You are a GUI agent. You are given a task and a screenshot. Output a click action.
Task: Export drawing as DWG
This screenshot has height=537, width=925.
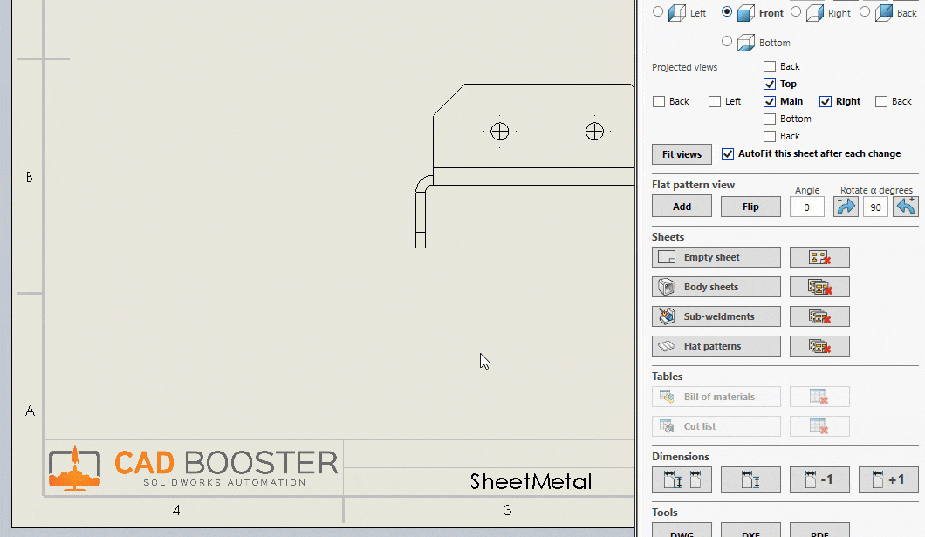[x=682, y=530]
